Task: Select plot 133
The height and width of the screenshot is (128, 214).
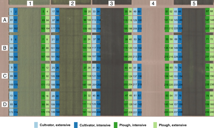Action: tap(135, 48)
